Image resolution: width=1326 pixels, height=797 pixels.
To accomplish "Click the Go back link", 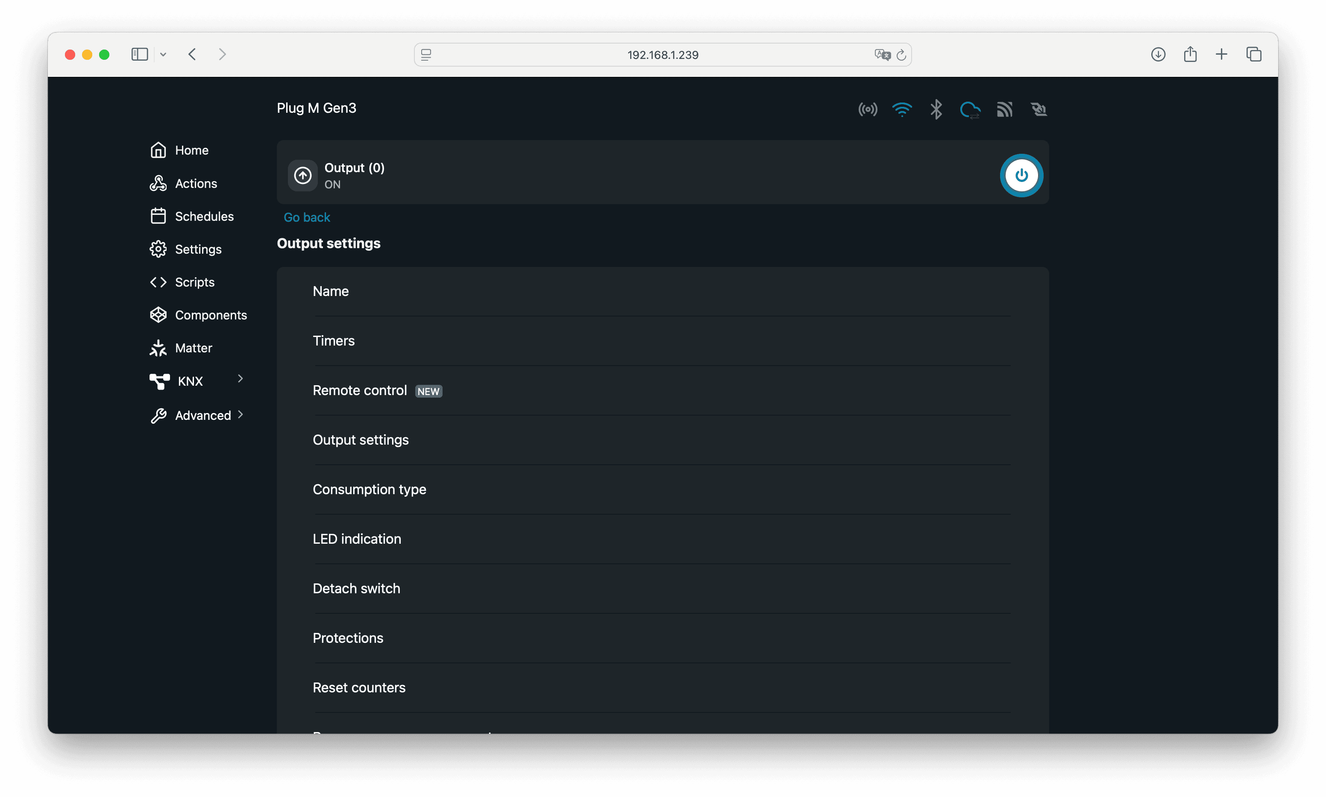I will [307, 217].
